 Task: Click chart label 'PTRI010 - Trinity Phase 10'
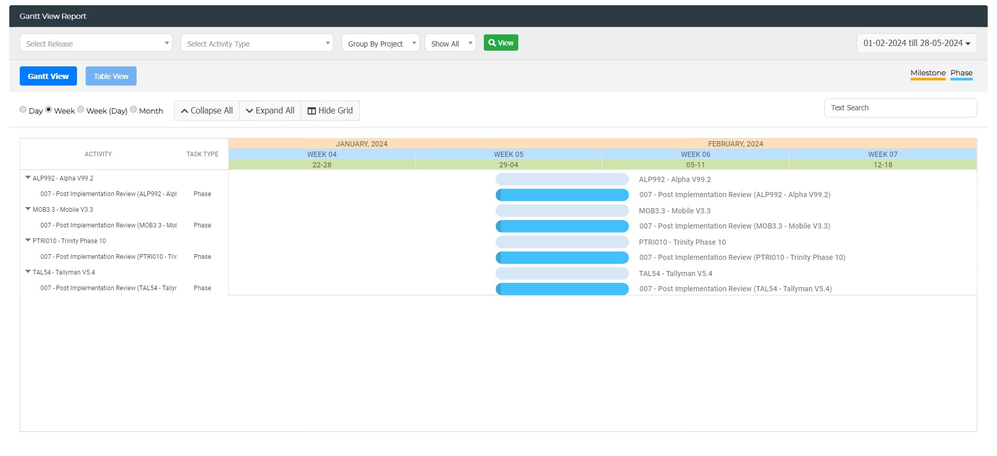[682, 242]
